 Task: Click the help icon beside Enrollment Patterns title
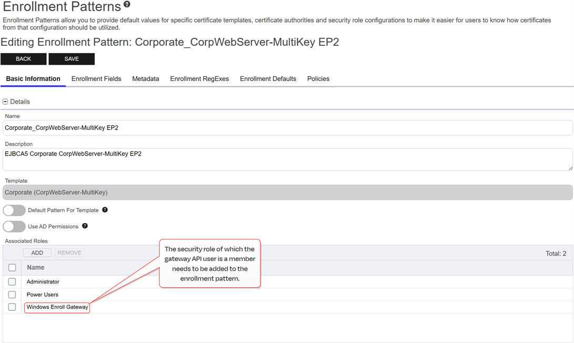point(127,5)
